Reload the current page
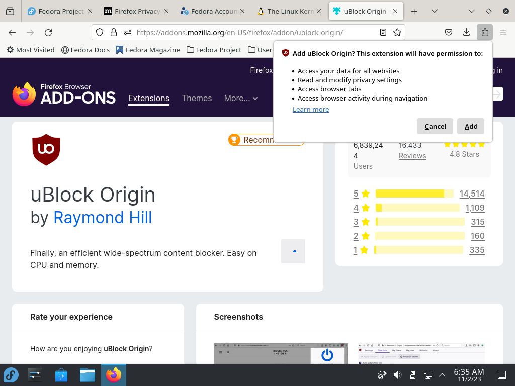The height and width of the screenshot is (386, 515). pos(48,33)
